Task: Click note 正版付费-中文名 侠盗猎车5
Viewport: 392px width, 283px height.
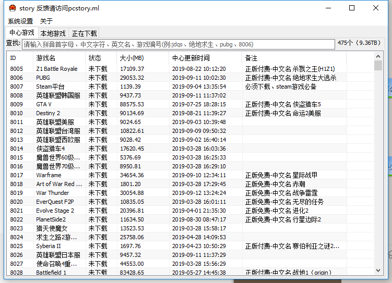Action: coord(283,104)
